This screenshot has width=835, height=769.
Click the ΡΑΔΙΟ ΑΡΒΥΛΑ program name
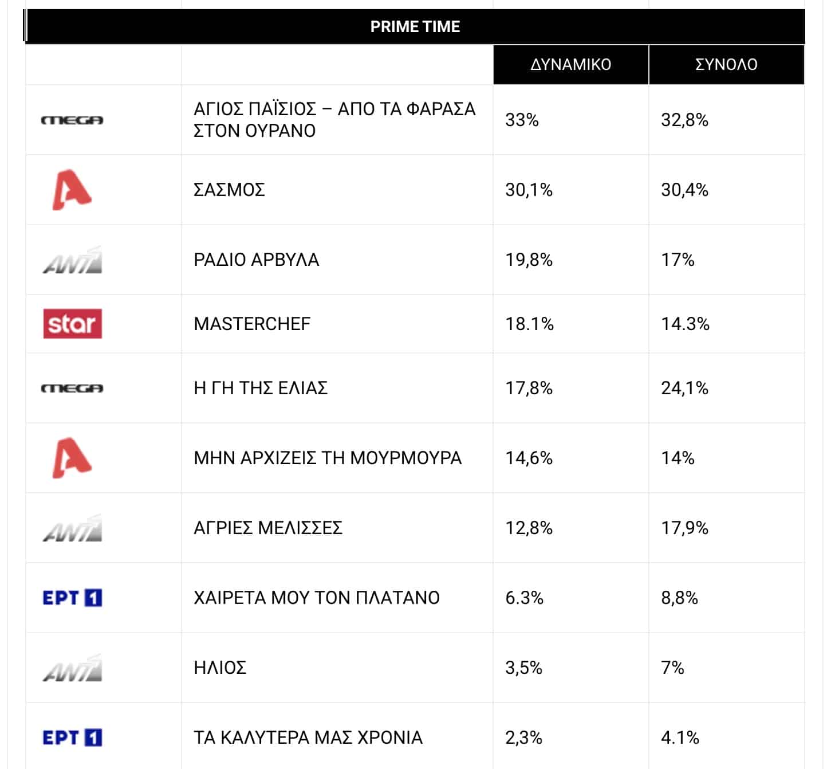[x=256, y=260]
